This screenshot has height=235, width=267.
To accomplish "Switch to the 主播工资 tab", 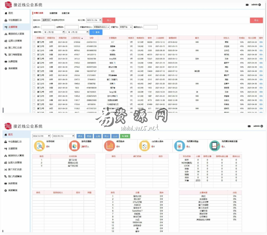I will (66, 13).
